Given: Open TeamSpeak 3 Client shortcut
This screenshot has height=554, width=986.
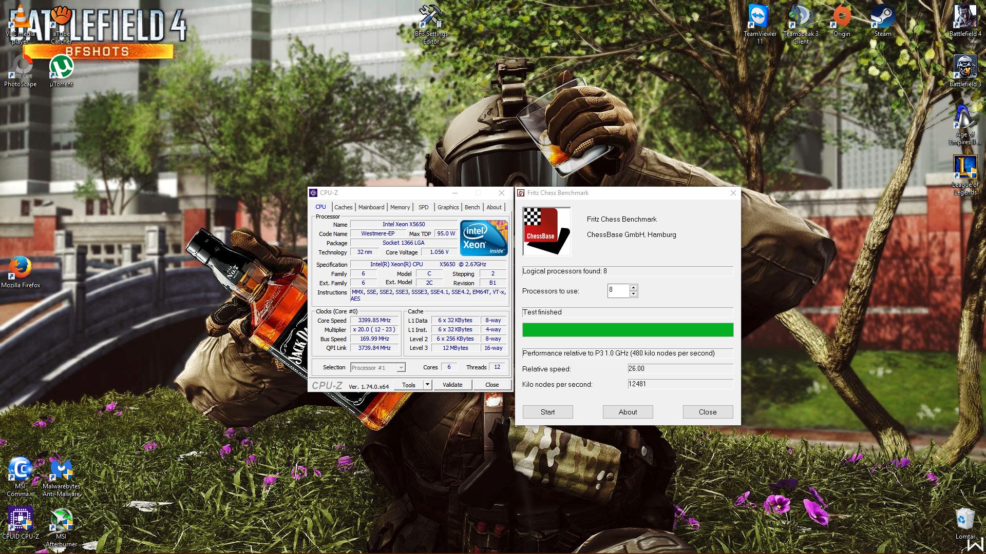Looking at the screenshot, I should click(801, 24).
